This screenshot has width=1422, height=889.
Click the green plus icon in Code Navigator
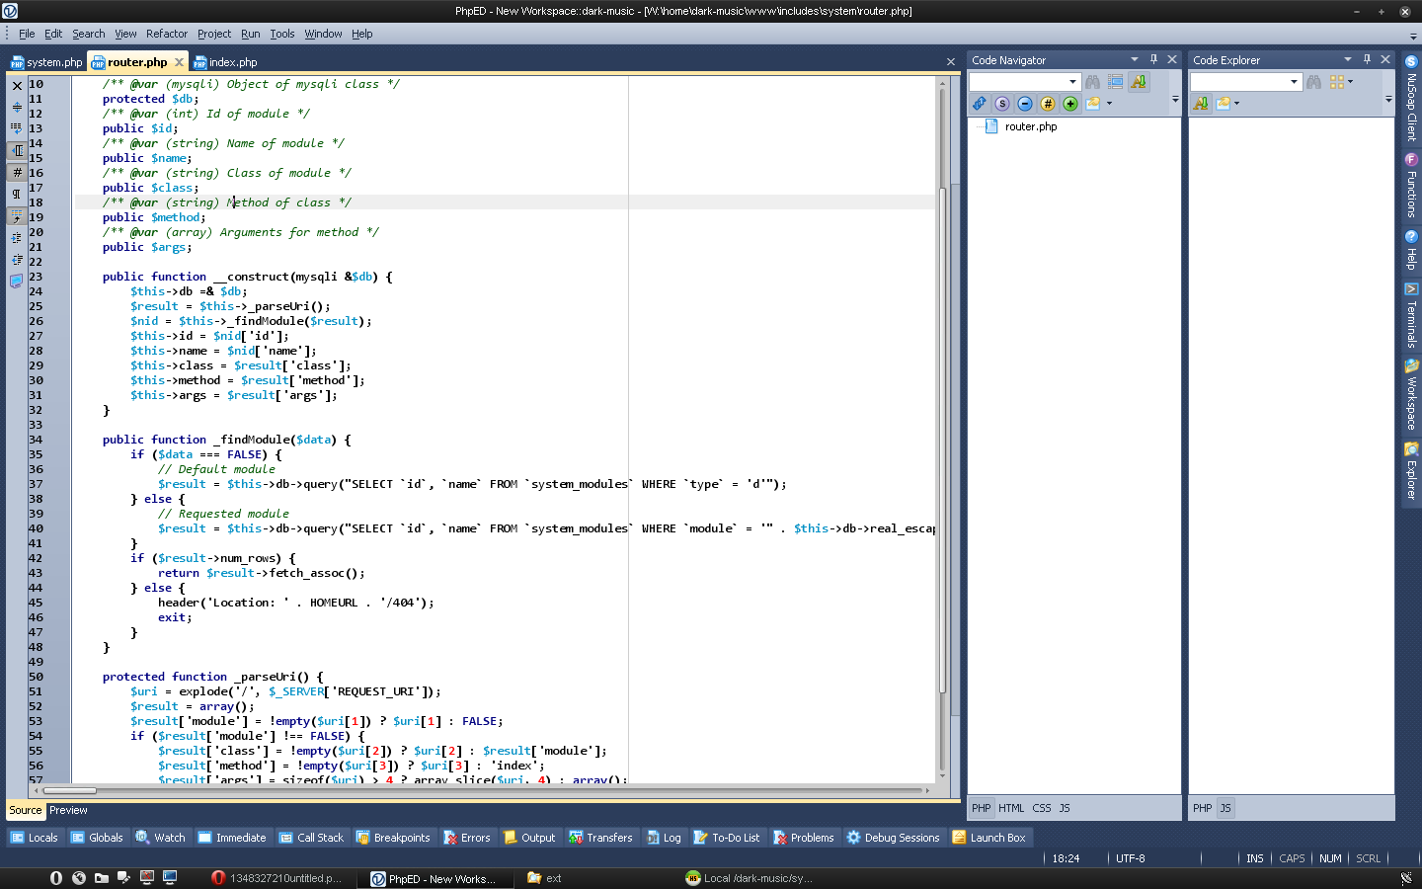pyautogui.click(x=1070, y=104)
